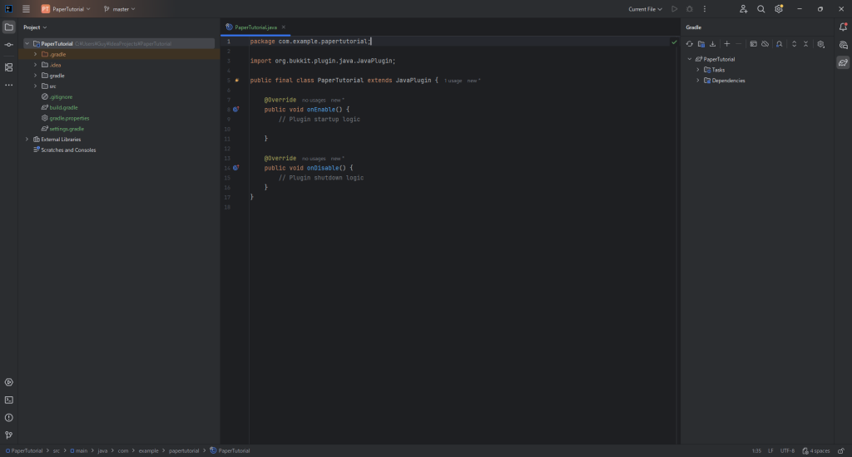This screenshot has width=852, height=457.
Task: Click the Gradle download sources icon
Action: (713, 43)
